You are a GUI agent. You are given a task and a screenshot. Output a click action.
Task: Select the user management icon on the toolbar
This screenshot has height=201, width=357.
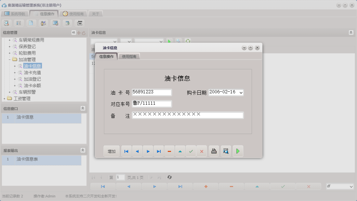(43, 23)
